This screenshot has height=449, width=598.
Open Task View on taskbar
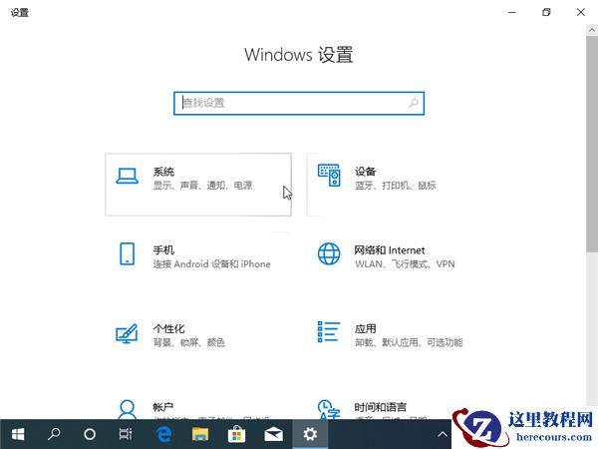[x=126, y=434]
